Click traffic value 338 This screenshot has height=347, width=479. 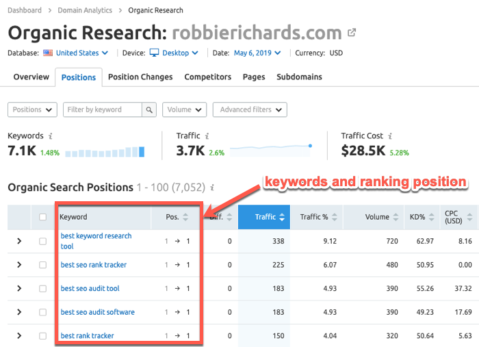tap(279, 242)
